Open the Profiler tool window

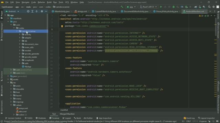click(88, 118)
